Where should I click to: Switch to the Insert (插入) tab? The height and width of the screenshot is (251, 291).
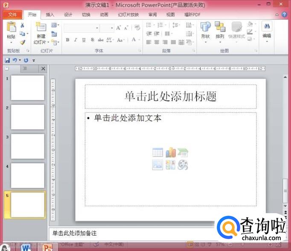click(x=50, y=14)
